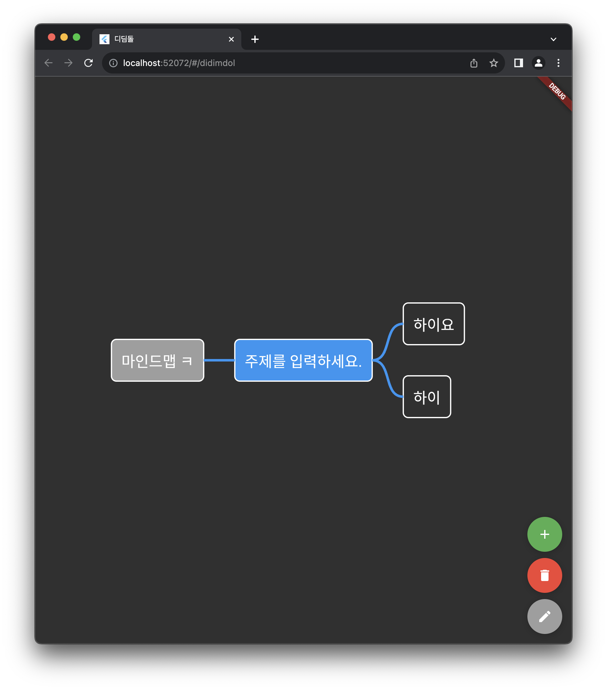
Task: Select the 하이요 child node
Action: coord(433,324)
